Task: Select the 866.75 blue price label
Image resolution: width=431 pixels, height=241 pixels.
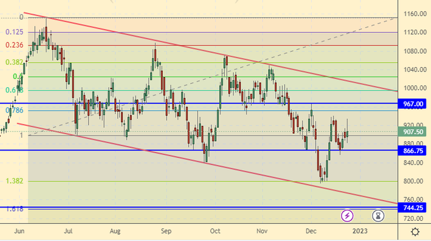Action: point(412,151)
